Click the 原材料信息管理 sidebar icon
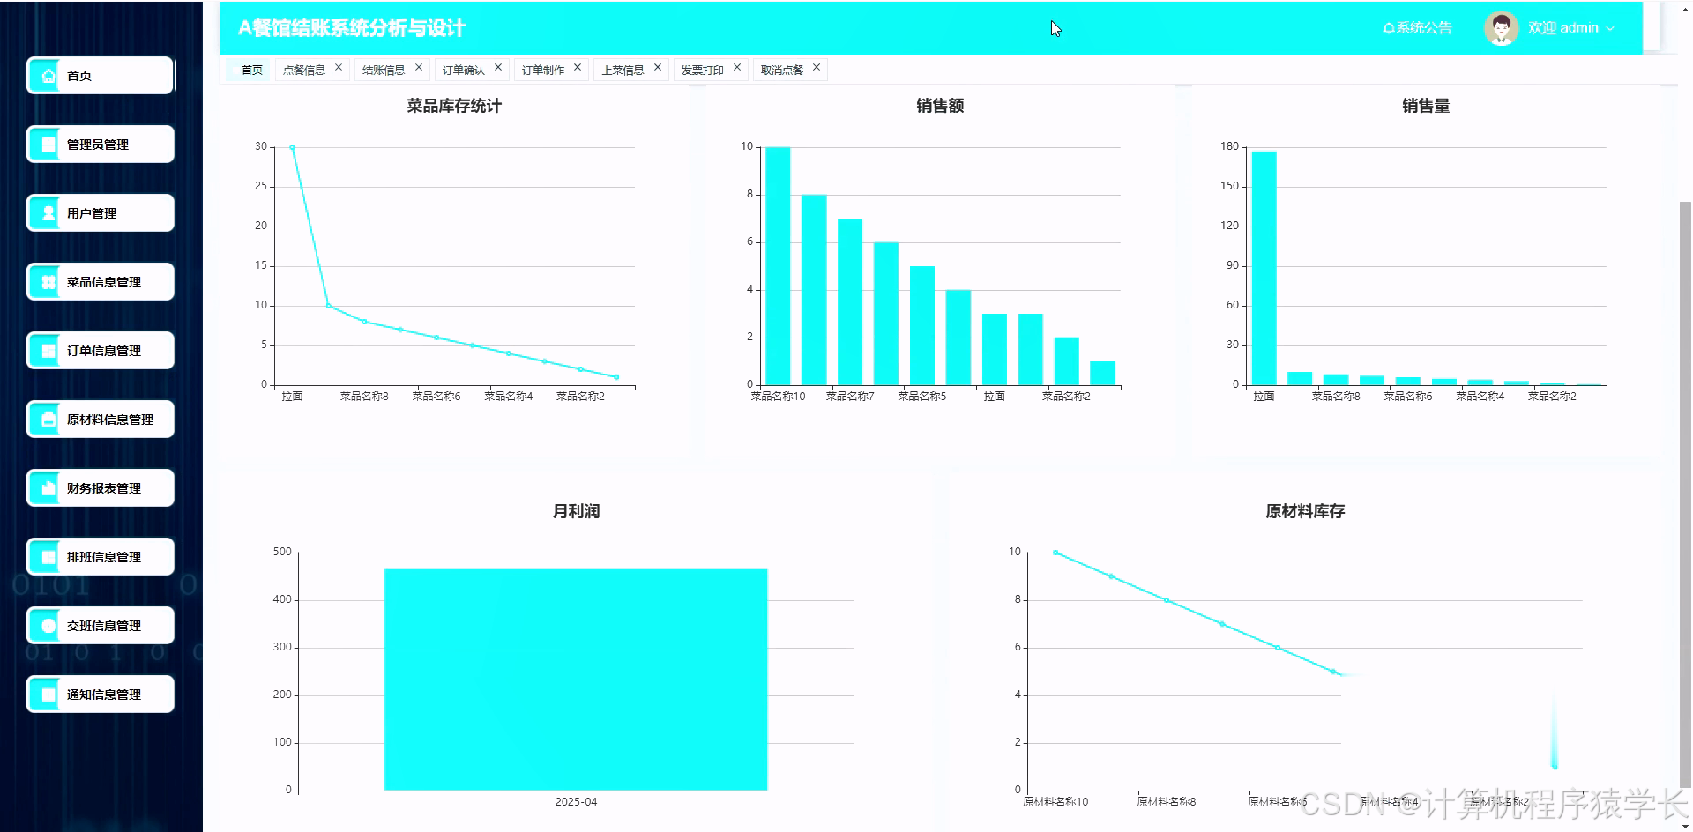Image resolution: width=1693 pixels, height=832 pixels. [48, 420]
